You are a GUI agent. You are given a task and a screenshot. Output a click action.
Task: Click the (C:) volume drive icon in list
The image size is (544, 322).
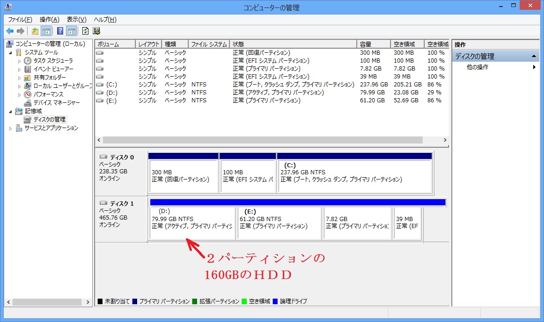(x=100, y=85)
